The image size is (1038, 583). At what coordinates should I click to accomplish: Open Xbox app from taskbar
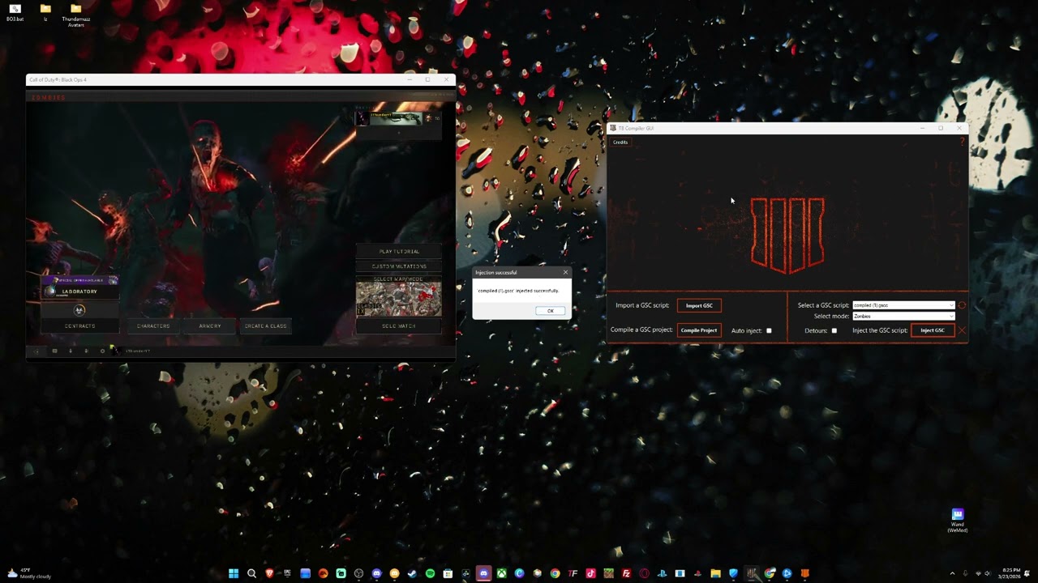point(502,573)
